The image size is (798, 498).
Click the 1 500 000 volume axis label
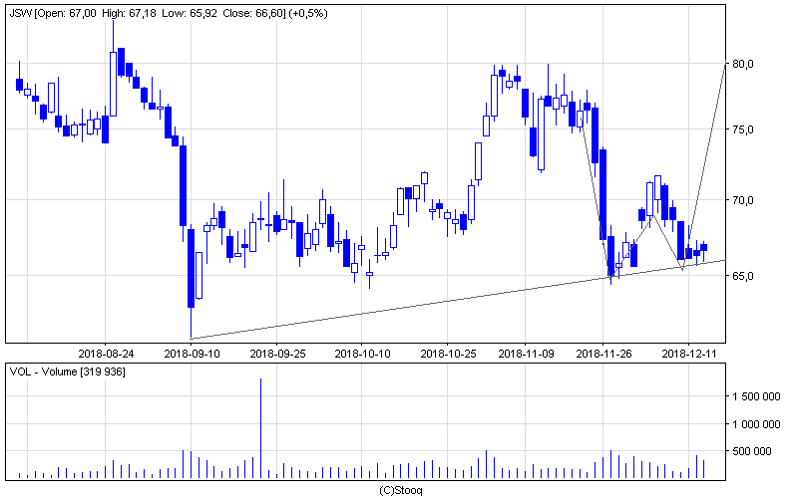[x=756, y=396]
